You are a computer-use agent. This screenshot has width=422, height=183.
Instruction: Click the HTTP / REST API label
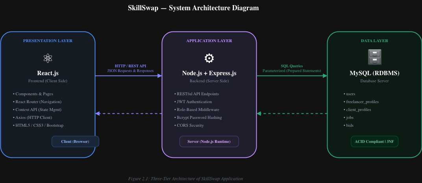(130, 66)
